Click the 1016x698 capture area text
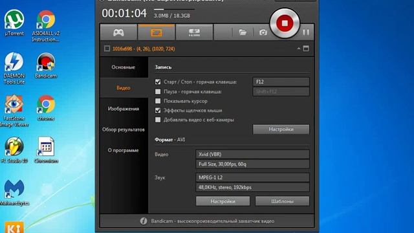 click(144, 49)
